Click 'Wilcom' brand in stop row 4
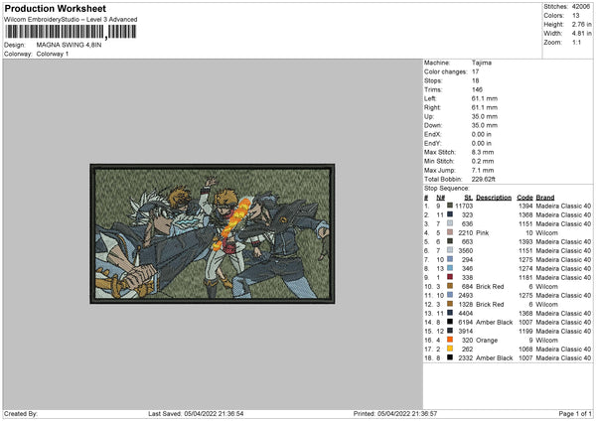Viewport: 596px width, 421px height. [546, 233]
